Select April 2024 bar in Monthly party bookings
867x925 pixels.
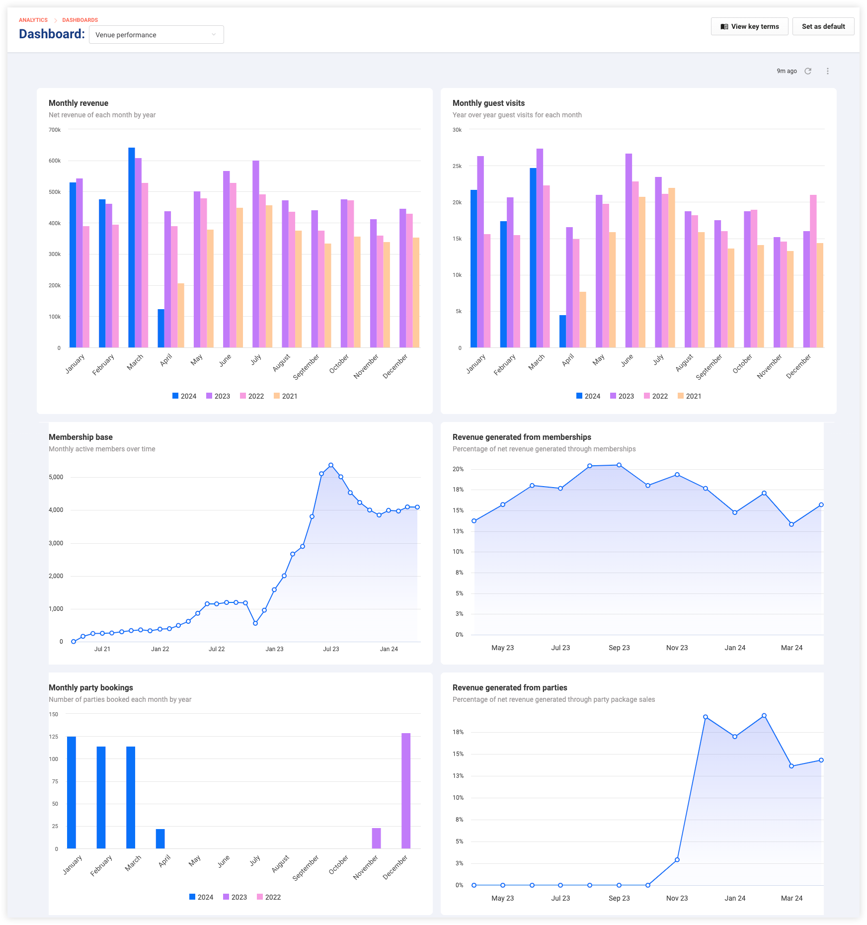160,839
